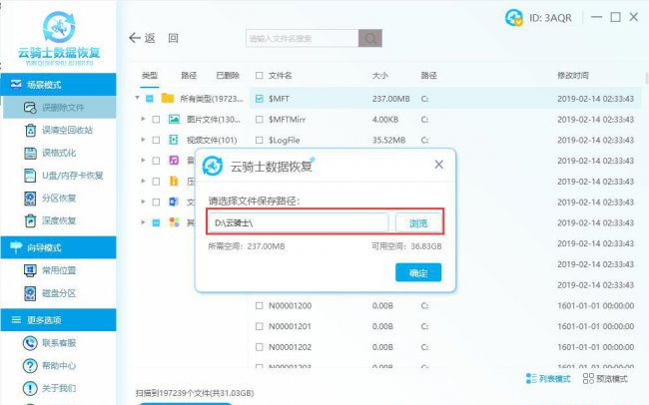The width and height of the screenshot is (649, 405).
Task: Switch to the 类型 tab
Action: pos(150,75)
